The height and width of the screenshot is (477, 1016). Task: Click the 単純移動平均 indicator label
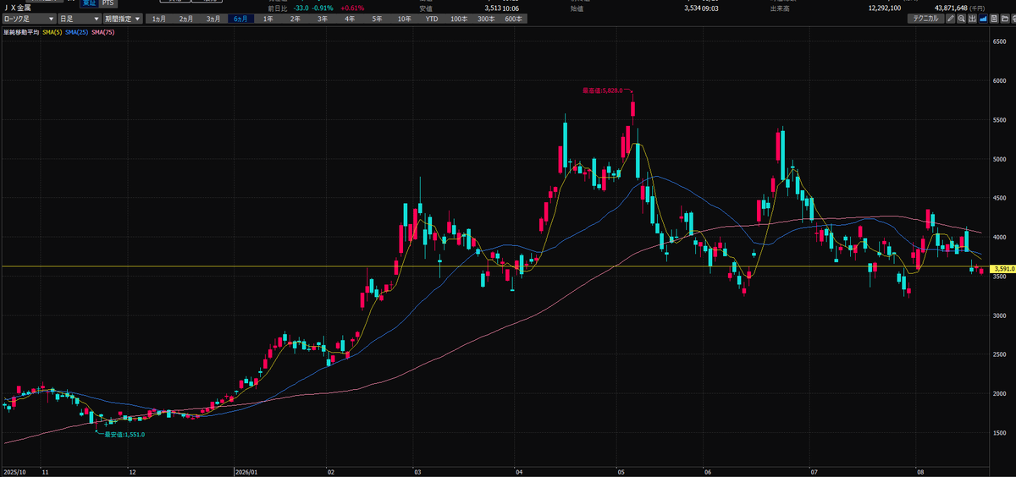tap(21, 32)
